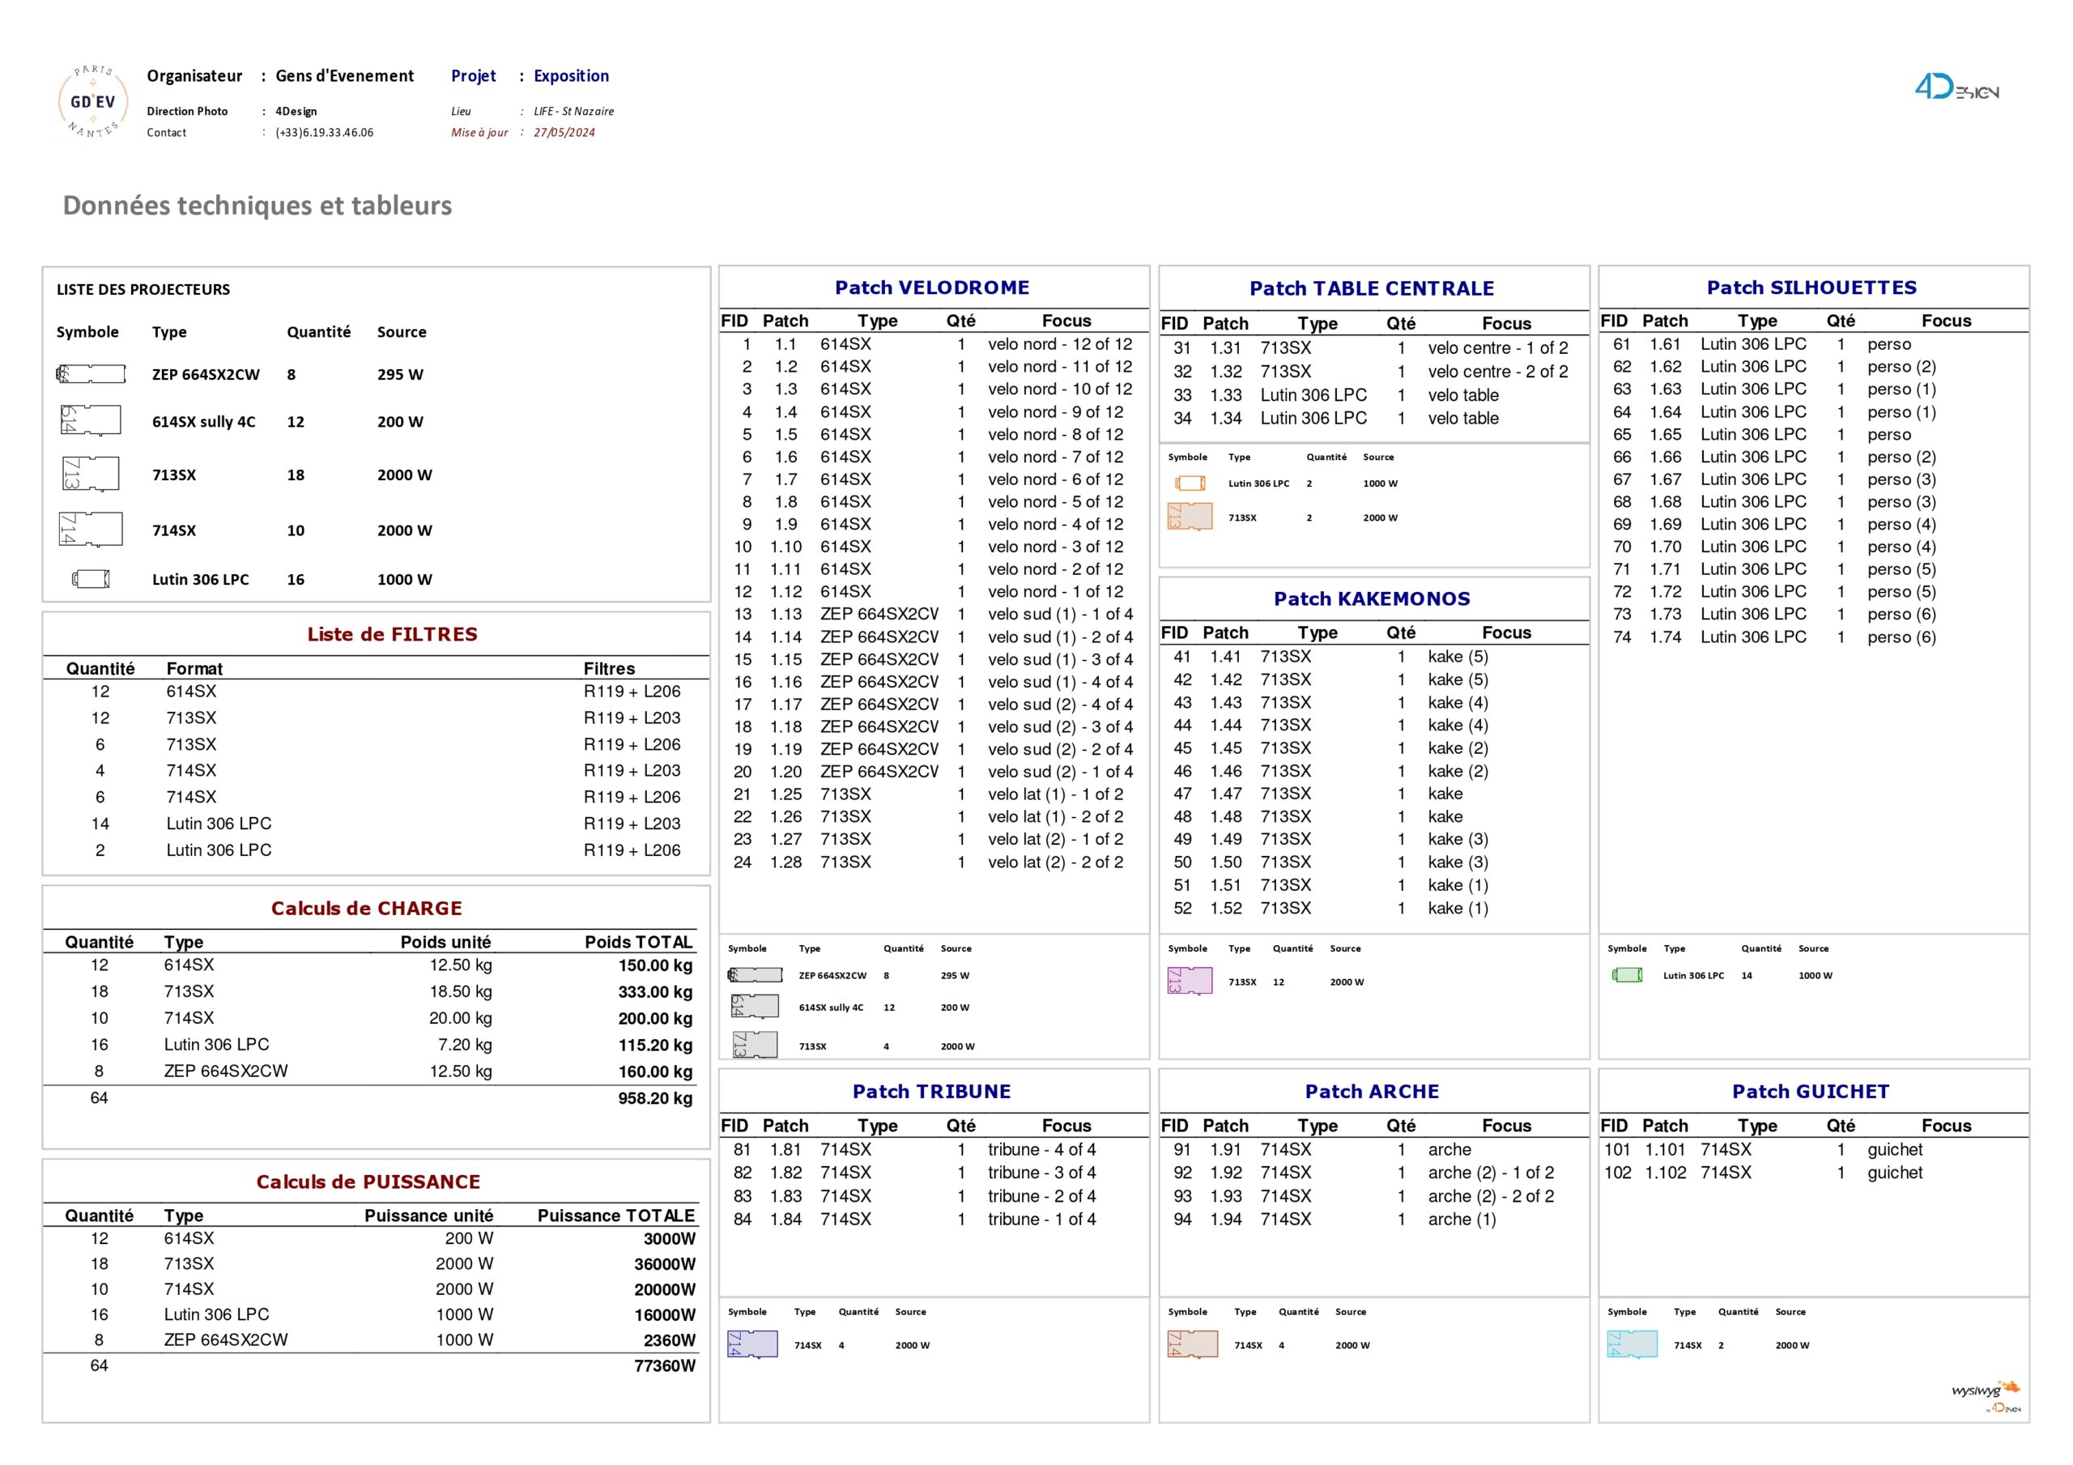Click the GD'EV Paris Nantes logo
This screenshot has width=2073, height=1465.
93,102
